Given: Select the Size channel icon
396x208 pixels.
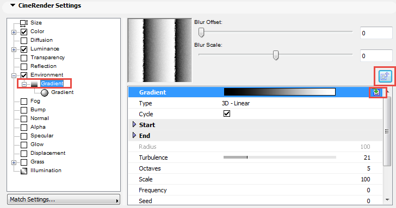Looking at the screenshot, I should point(24,23).
